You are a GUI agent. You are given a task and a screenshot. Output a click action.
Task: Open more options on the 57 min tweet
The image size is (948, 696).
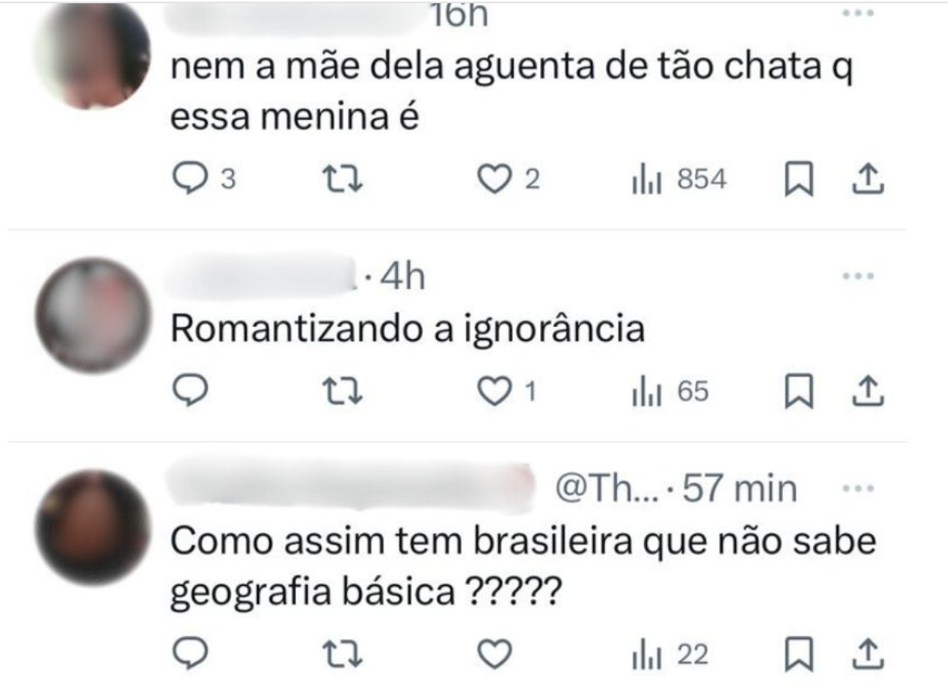[x=857, y=489]
